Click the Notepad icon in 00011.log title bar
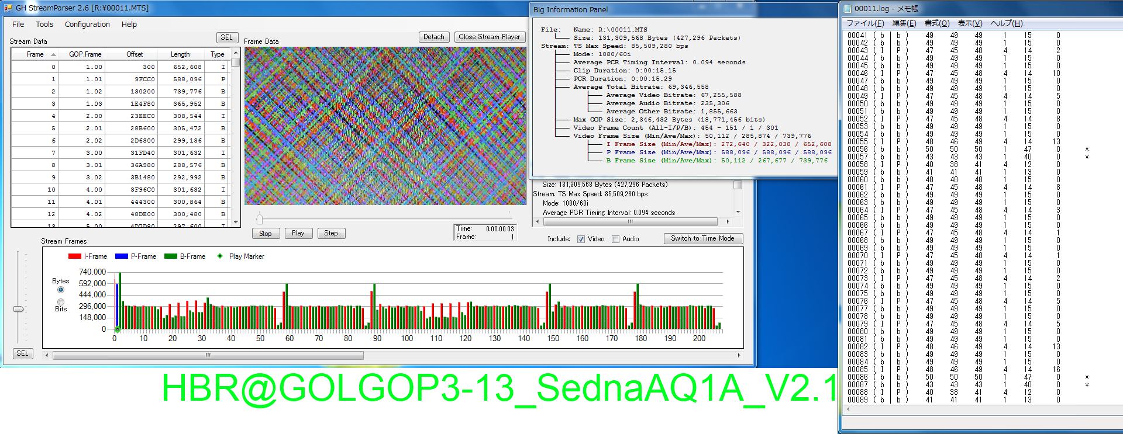The image size is (1123, 434). click(x=846, y=9)
